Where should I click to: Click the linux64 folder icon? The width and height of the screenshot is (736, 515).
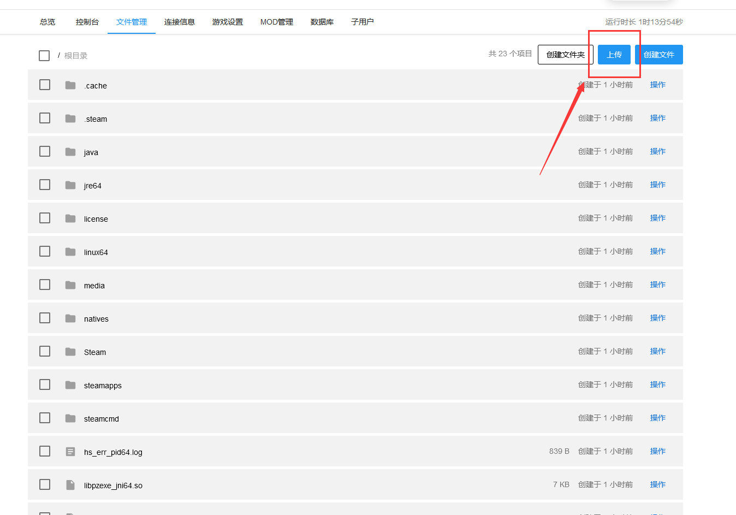tap(70, 252)
